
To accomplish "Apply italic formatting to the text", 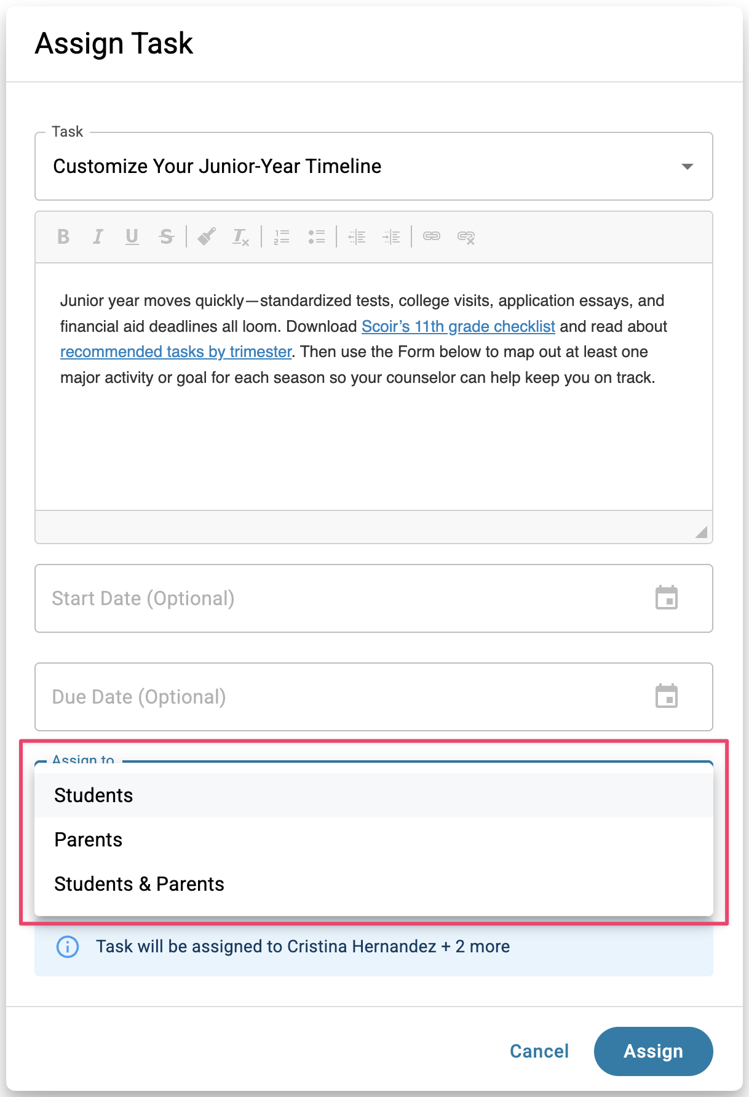I will point(98,237).
